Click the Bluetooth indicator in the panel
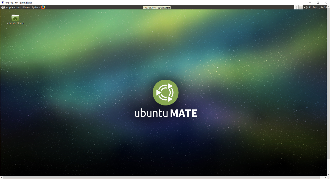Image resolution: width=330 pixels, height=179 pixels. coord(296,8)
